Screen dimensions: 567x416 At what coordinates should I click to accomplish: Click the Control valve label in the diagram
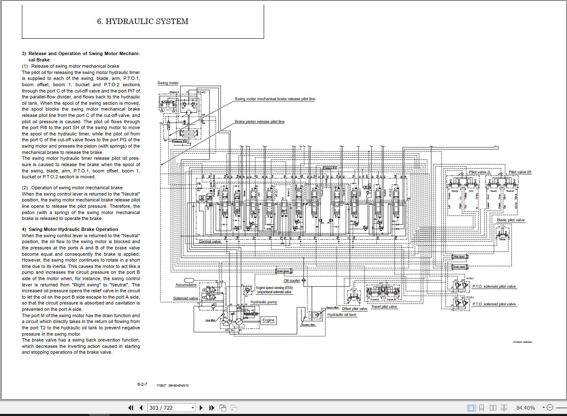point(210,241)
